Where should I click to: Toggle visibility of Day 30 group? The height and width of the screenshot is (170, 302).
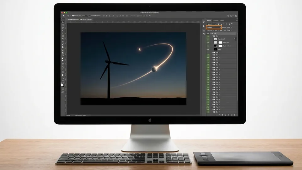pos(208,112)
